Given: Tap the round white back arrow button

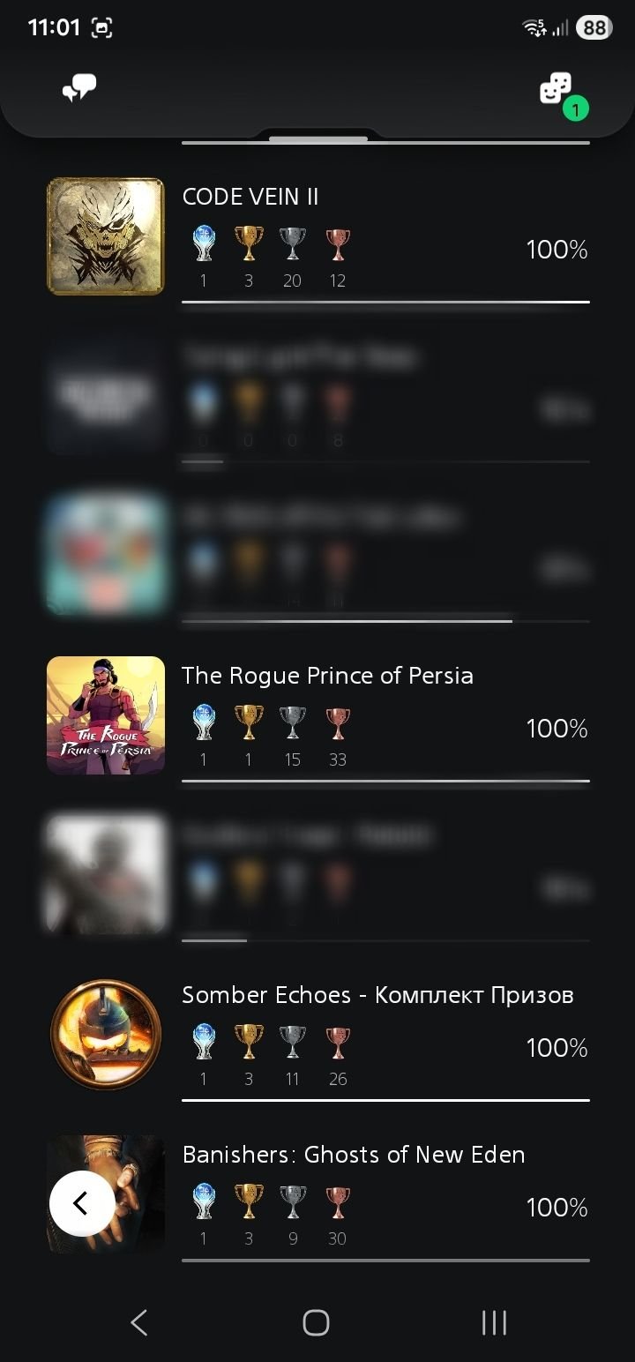Looking at the screenshot, I should click(81, 1203).
